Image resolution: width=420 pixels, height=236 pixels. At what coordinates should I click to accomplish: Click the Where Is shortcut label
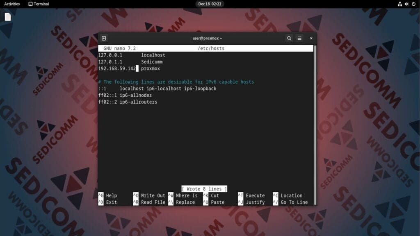point(187,195)
